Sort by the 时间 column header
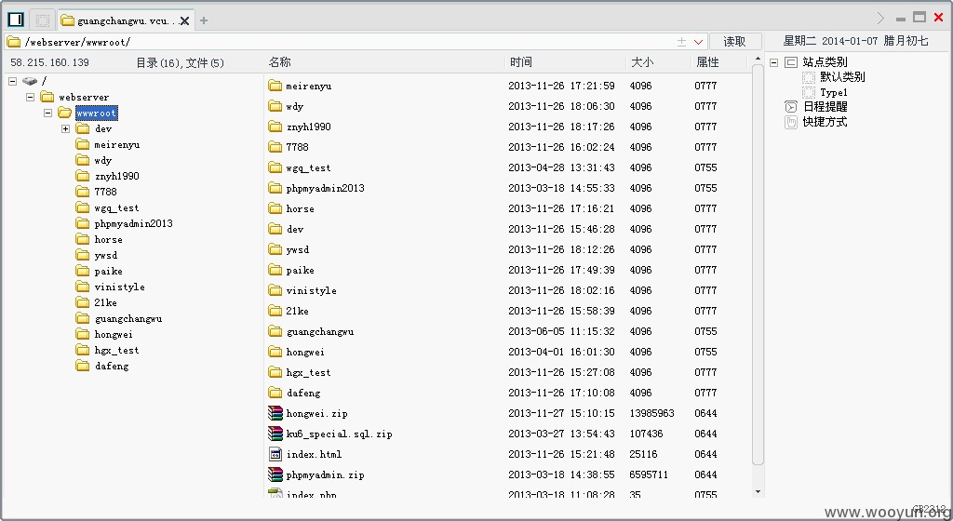Screen dimensions: 953x521 pyautogui.click(x=521, y=62)
